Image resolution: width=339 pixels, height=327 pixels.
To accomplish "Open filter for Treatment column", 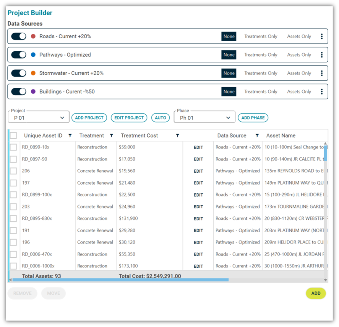I will pyautogui.click(x=111, y=135).
